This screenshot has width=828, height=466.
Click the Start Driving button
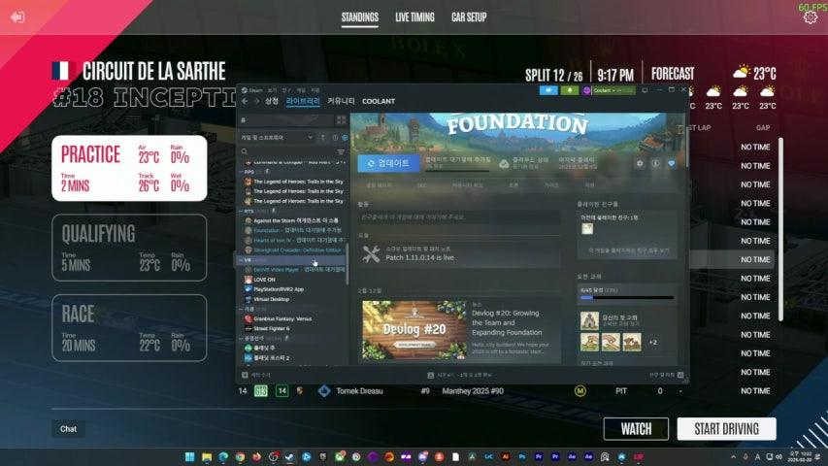point(727,429)
